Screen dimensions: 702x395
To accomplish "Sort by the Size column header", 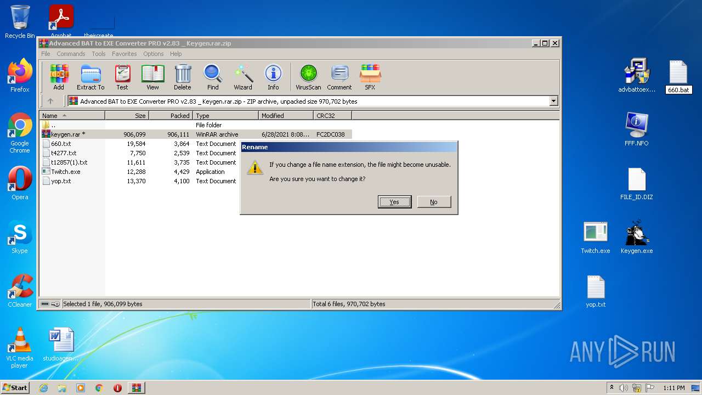I will coord(127,115).
